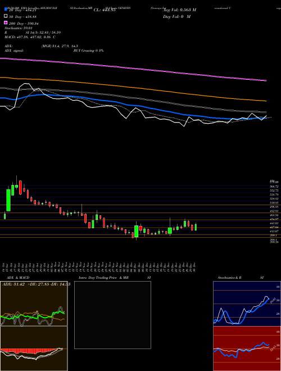
Task: Click the tallest green candlestick in mid-October
Action: click(x=8, y=200)
